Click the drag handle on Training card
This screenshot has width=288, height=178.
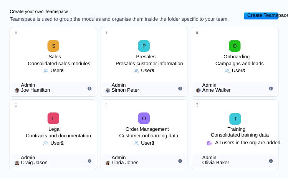tap(197, 105)
